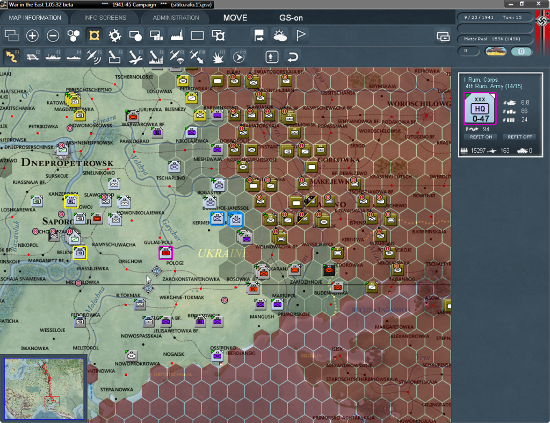550x423 pixels.
Task: Select the F9 air transport parachute icon
Action: (176, 56)
